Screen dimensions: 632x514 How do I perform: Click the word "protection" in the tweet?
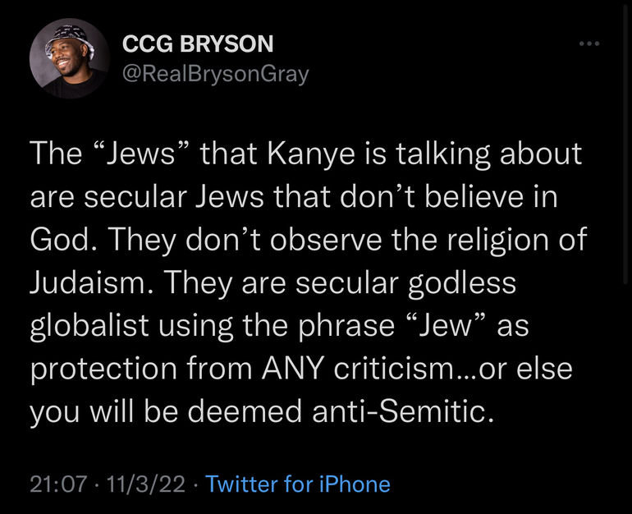[x=101, y=369]
